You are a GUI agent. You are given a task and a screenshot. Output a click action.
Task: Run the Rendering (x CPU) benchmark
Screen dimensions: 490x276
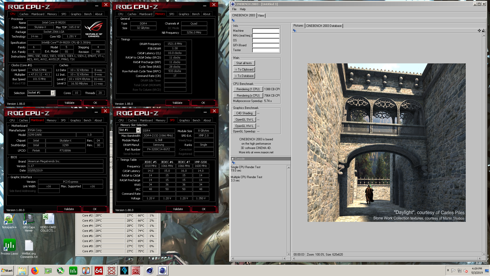248,96
